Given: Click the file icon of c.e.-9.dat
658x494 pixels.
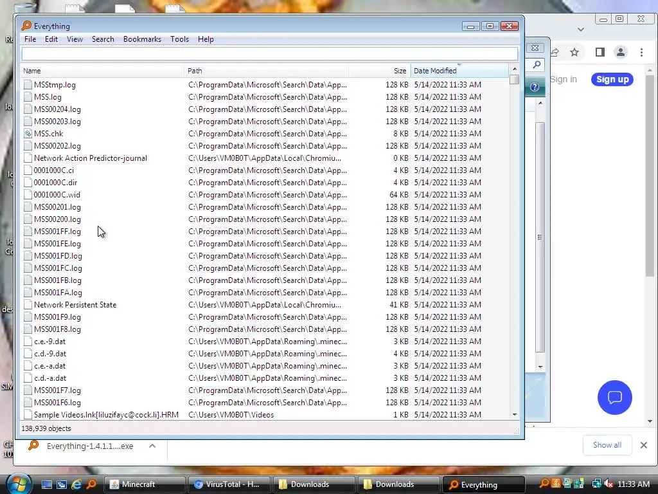Looking at the screenshot, I should [28, 342].
